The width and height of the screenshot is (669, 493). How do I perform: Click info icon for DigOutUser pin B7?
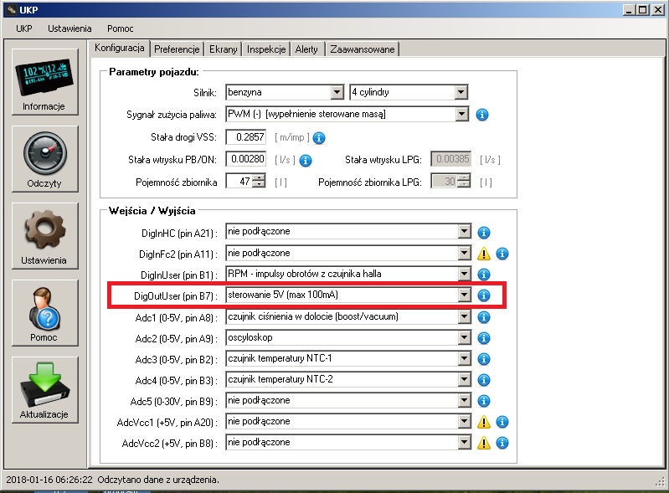coord(483,295)
